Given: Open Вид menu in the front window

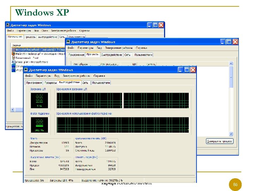Looking at the screenshot, I should pyautogui.click(x=57, y=76).
